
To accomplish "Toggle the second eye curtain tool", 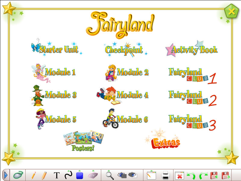I will pos(133,175).
